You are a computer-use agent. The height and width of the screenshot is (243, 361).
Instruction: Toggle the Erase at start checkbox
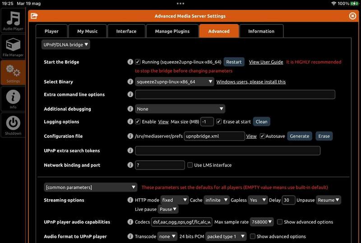[x=219, y=121]
